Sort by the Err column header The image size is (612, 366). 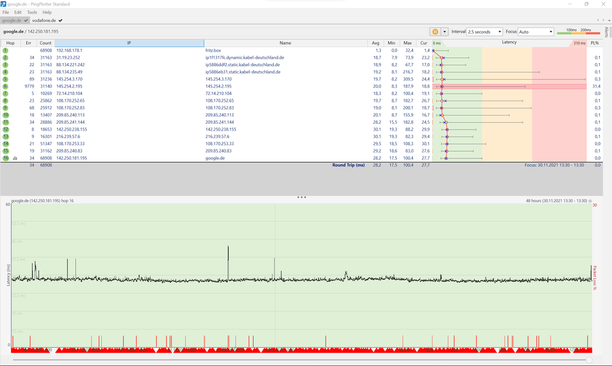click(x=29, y=43)
